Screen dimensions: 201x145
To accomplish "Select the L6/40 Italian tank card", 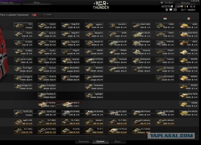I will click(188, 26).
